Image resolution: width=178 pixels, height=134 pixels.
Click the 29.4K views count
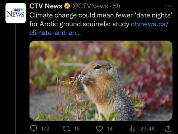[148, 129]
